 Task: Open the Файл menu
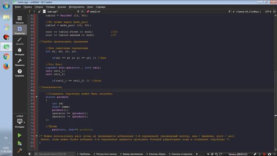tap(18, 7)
